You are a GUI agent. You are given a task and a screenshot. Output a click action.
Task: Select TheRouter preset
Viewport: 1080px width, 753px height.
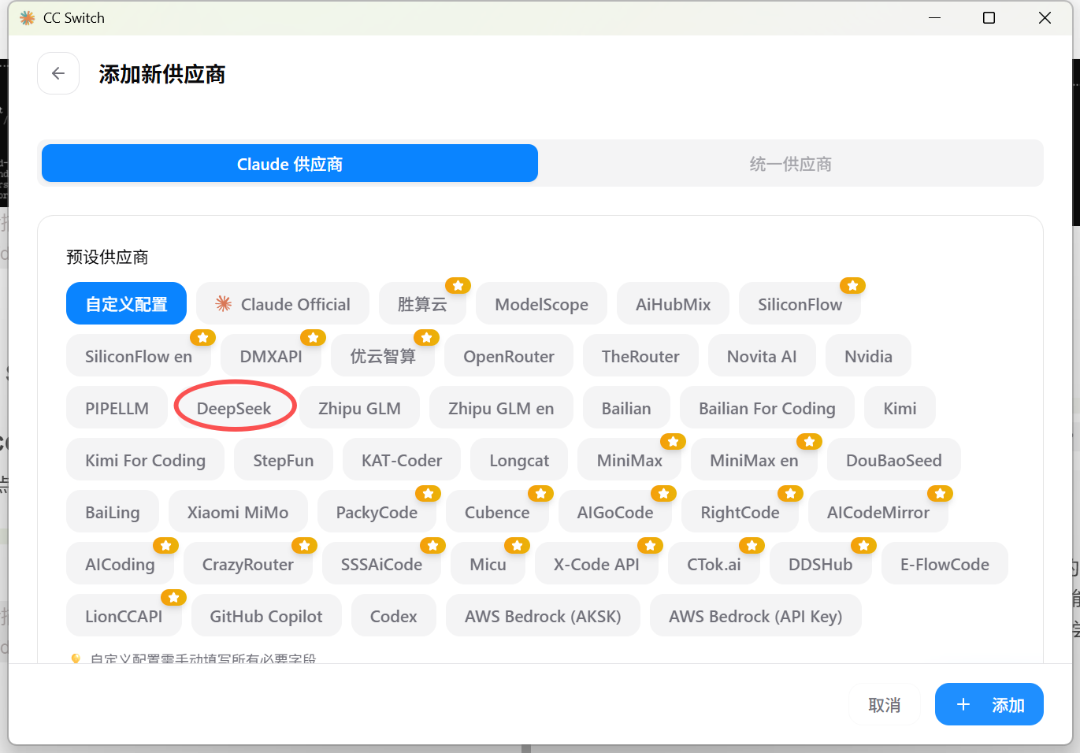click(640, 355)
